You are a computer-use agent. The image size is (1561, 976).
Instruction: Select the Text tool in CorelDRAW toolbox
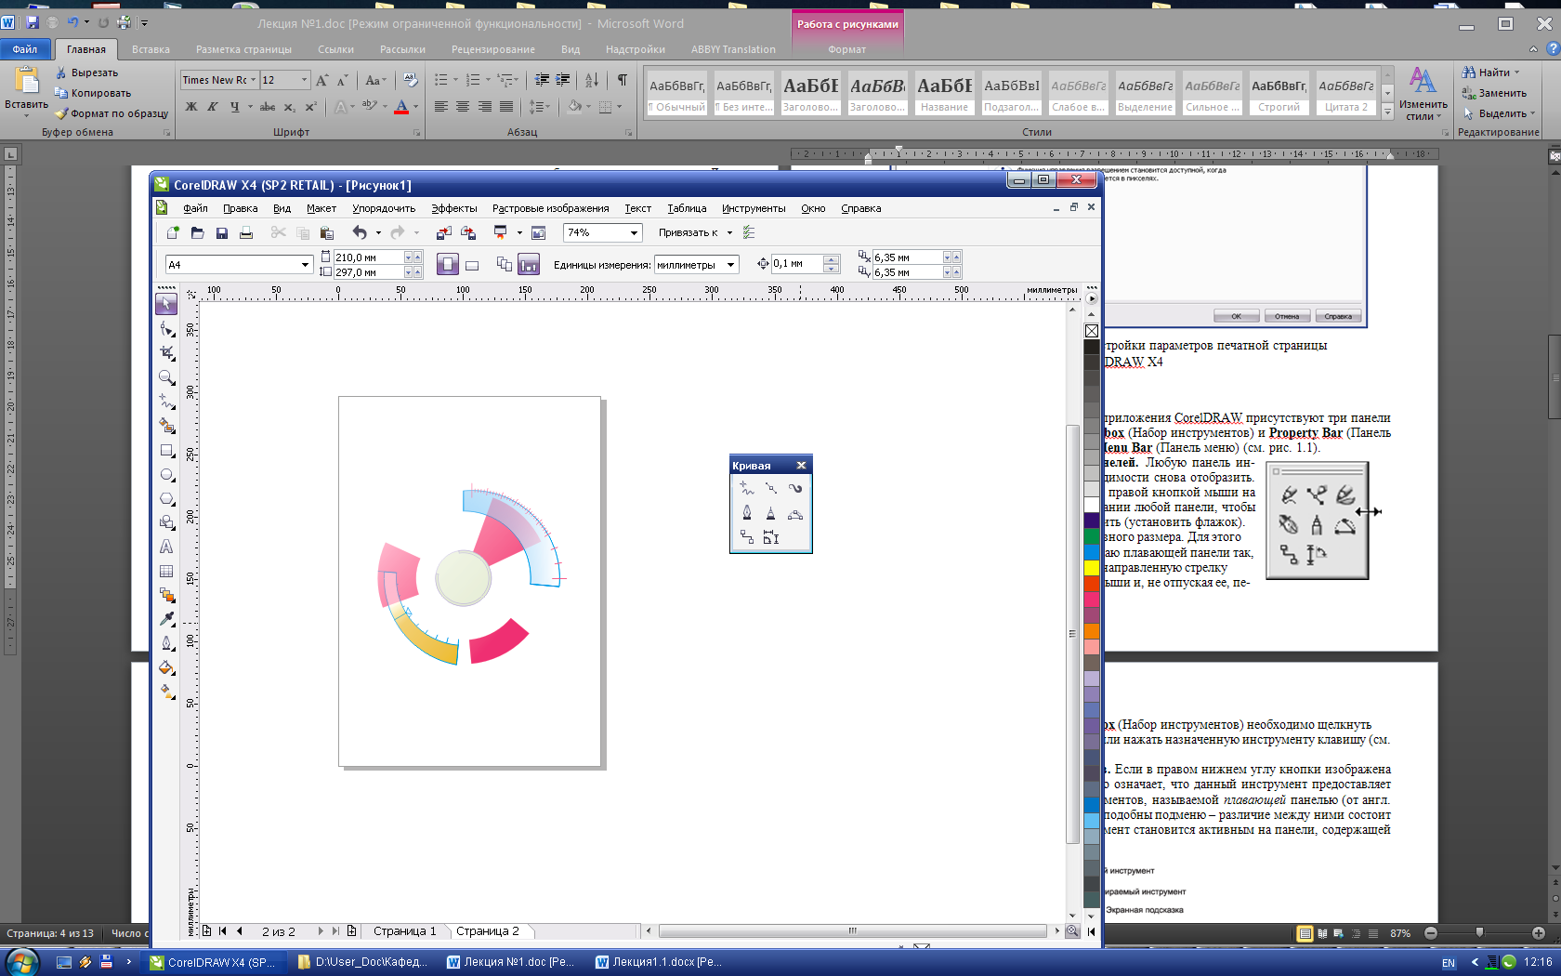pyautogui.click(x=166, y=547)
